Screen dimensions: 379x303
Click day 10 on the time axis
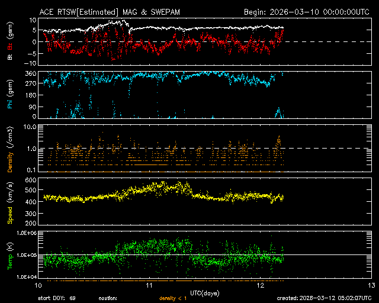point(37,286)
